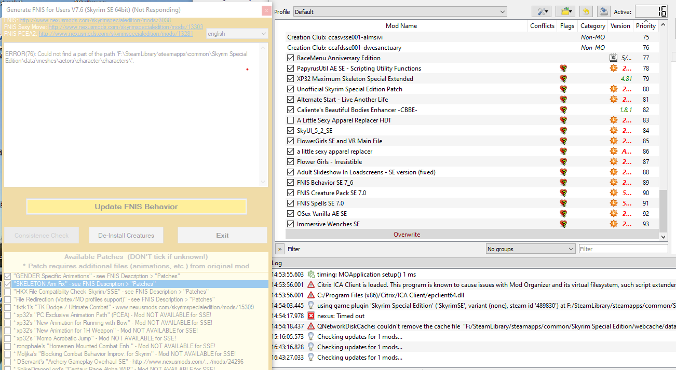Click the mod list vertical scrollbar thumb
The height and width of the screenshot is (370, 676).
pyautogui.click(x=663, y=211)
